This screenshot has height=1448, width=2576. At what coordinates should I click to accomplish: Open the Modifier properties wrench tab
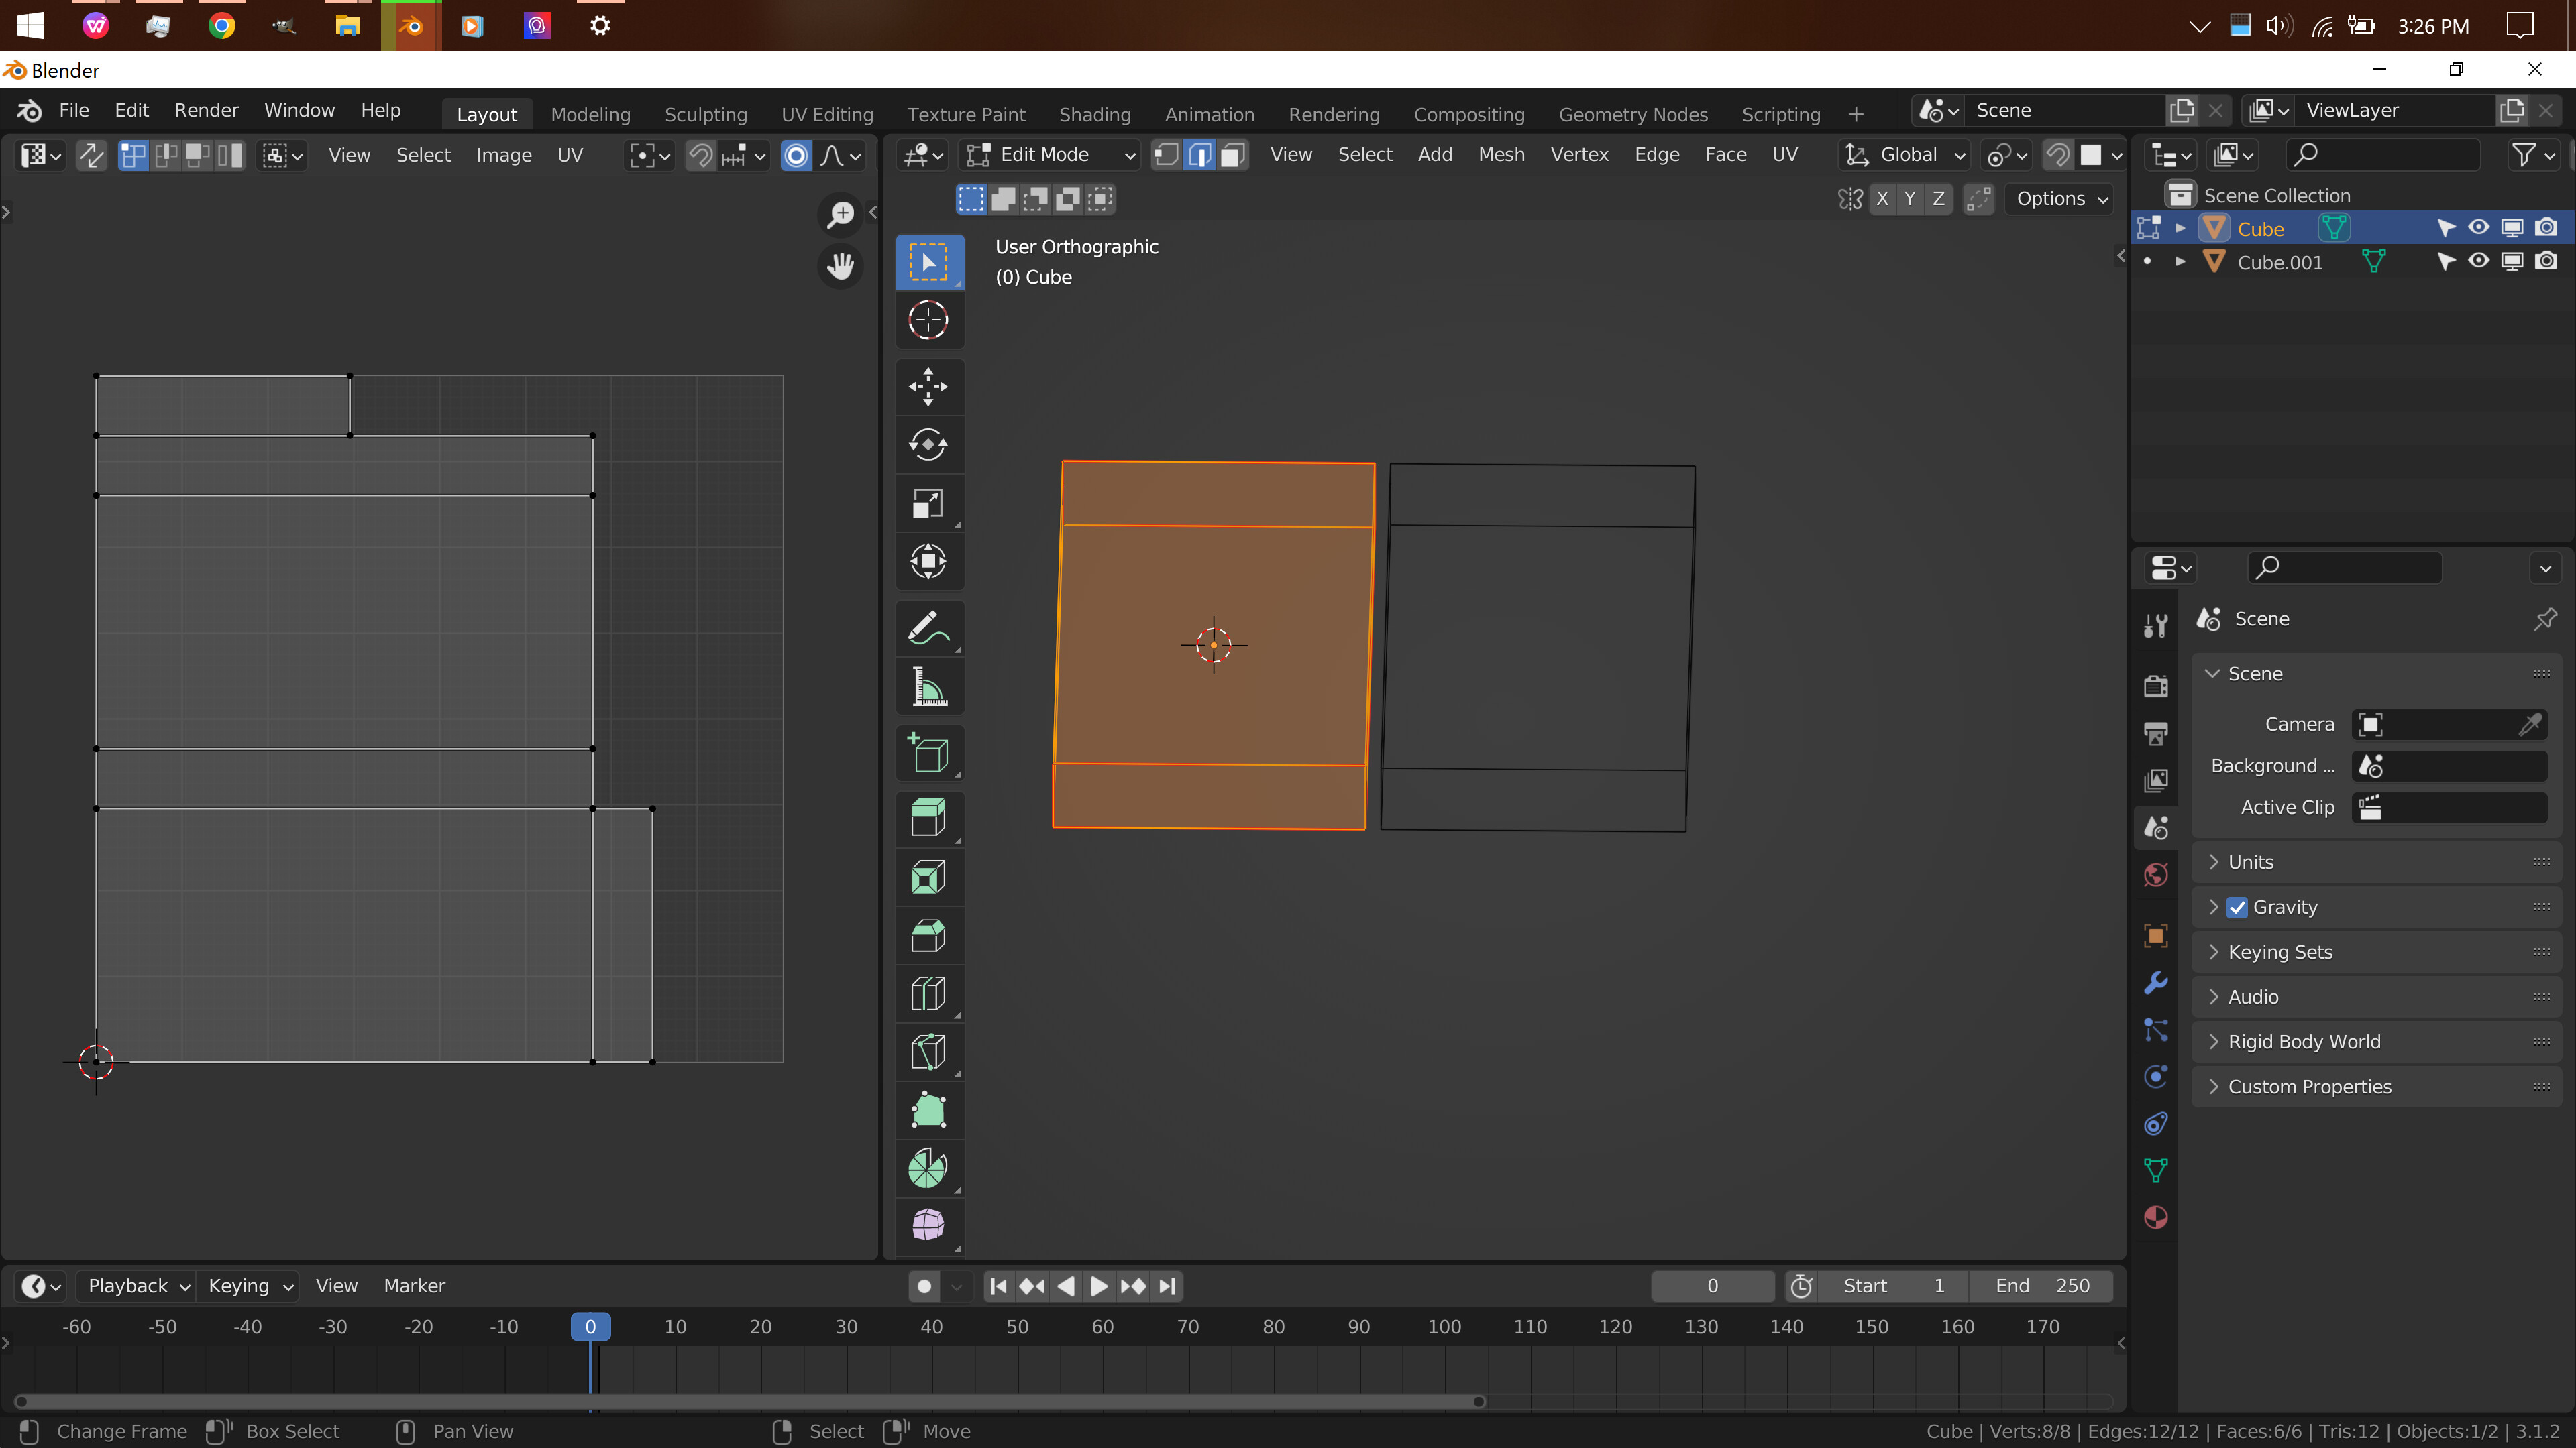pyautogui.click(x=2156, y=982)
